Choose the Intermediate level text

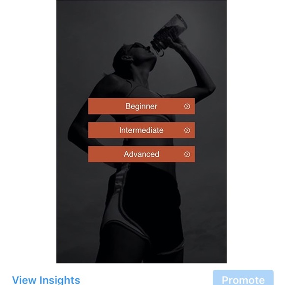click(141, 130)
